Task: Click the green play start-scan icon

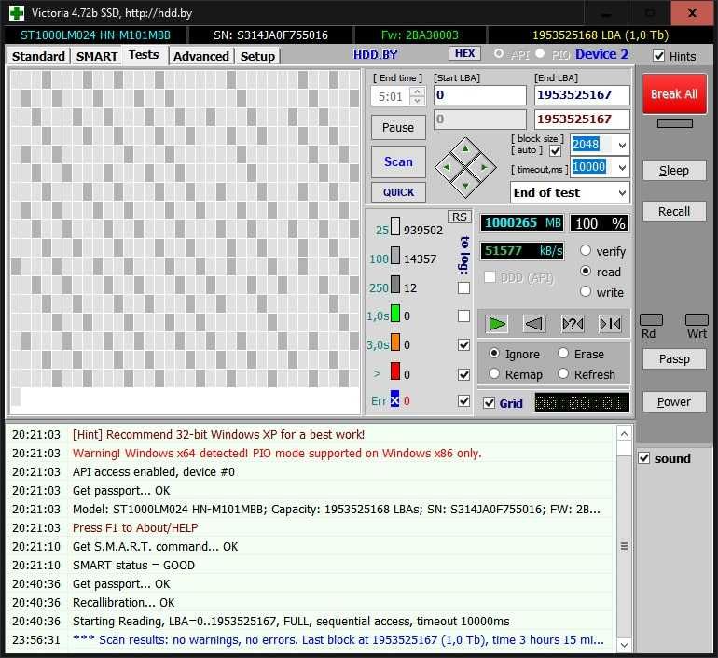Action: (497, 324)
